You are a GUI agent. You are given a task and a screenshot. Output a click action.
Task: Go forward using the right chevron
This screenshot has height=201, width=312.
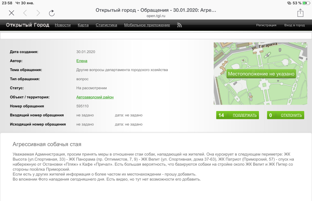pyautogui.click(x=38, y=13)
